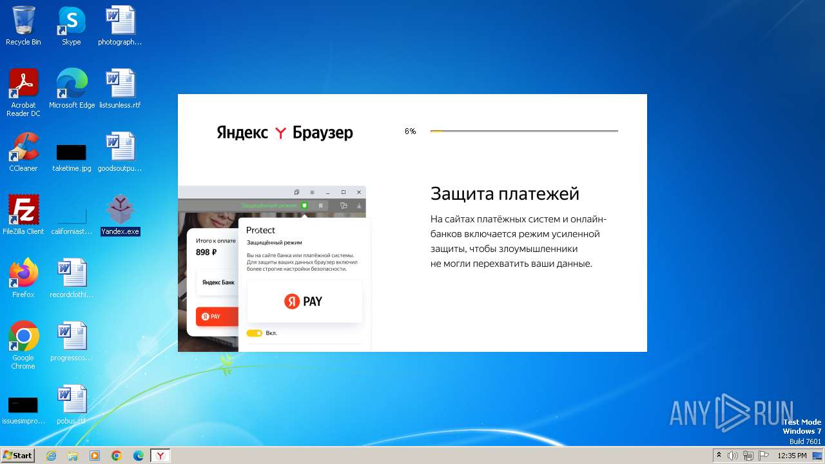This screenshot has width=825, height=464.
Task: Click the Защита платежей heading
Action: click(x=505, y=193)
